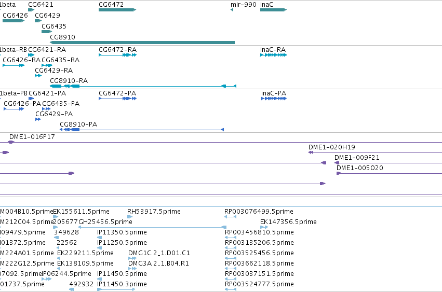Viewport: 442px width, 292px height.
Task: Select the CG6426-PA protein label
Action: [22, 104]
